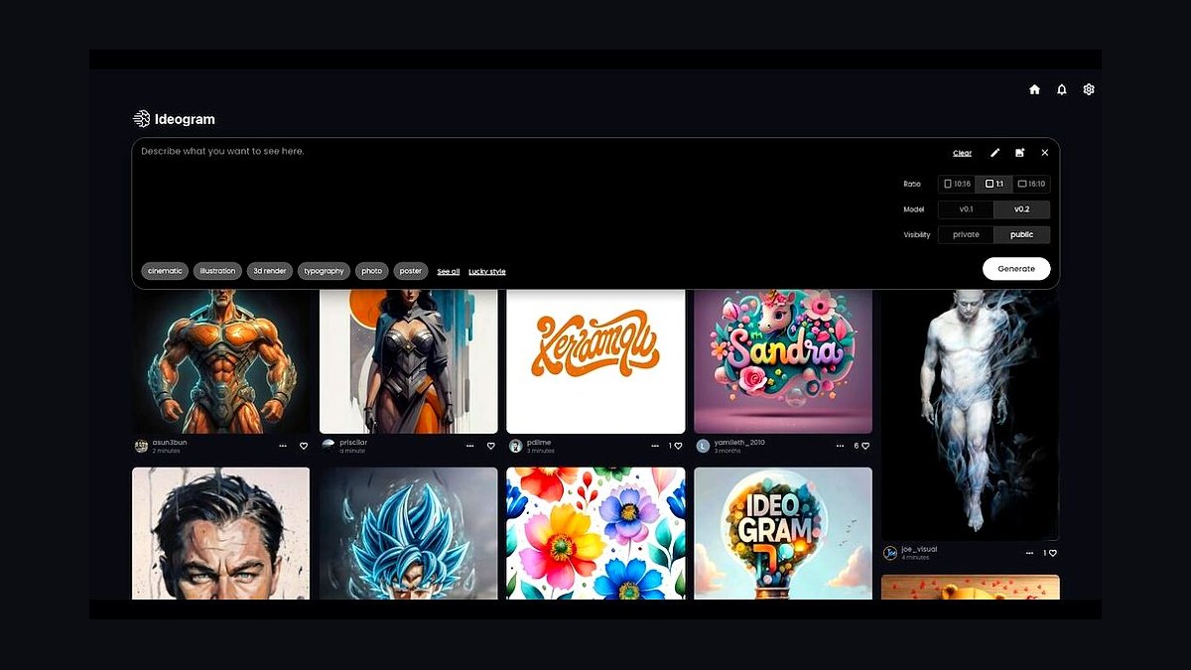Viewport: 1191px width, 670px height.
Task: Switch model to v0.1
Action: tap(966, 209)
